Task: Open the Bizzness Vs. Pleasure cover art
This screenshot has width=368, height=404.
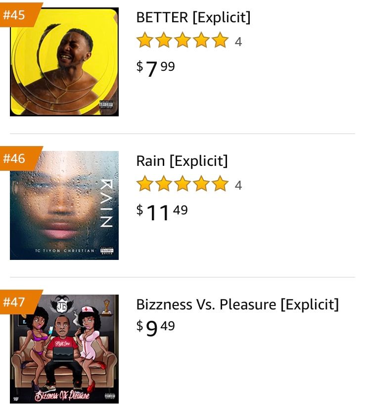Action: [x=64, y=349]
